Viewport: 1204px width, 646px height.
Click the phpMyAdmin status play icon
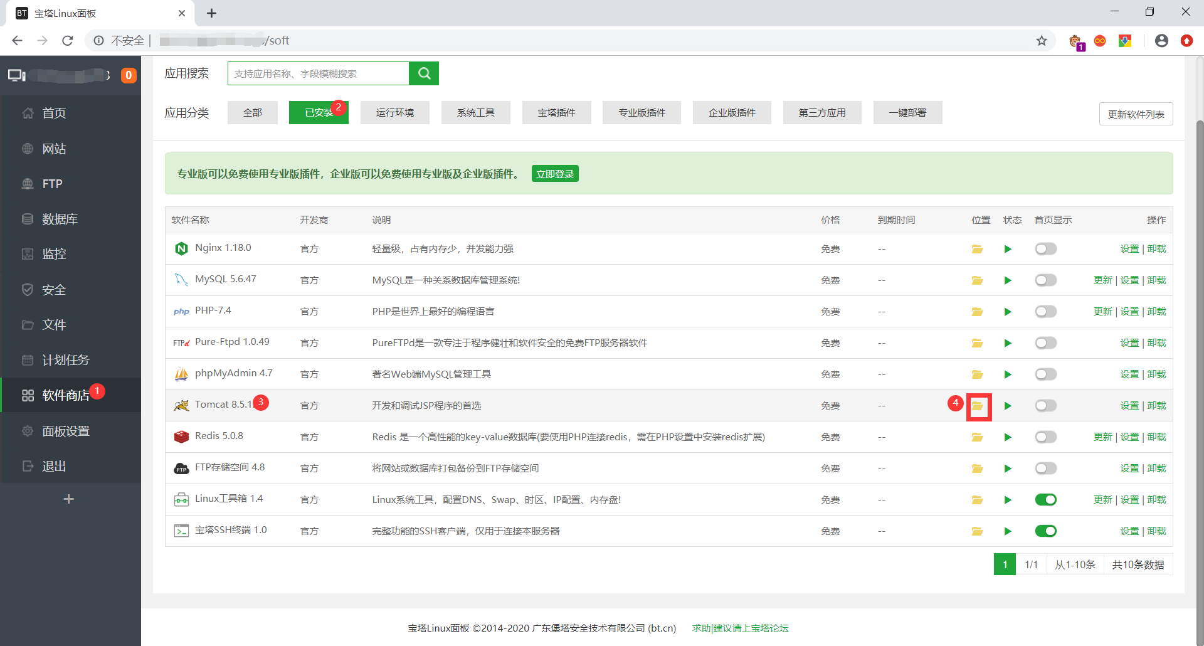(x=1008, y=374)
